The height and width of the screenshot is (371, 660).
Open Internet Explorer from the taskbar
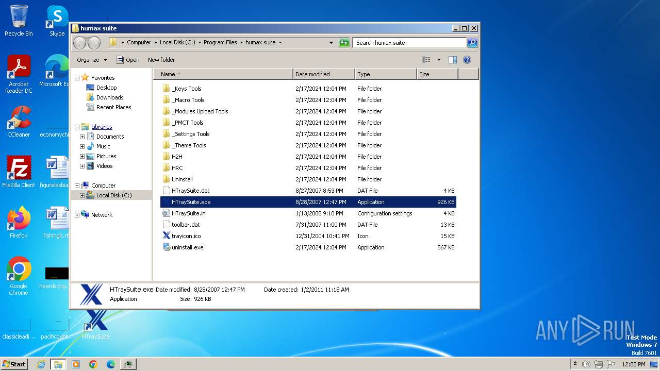coord(41,364)
